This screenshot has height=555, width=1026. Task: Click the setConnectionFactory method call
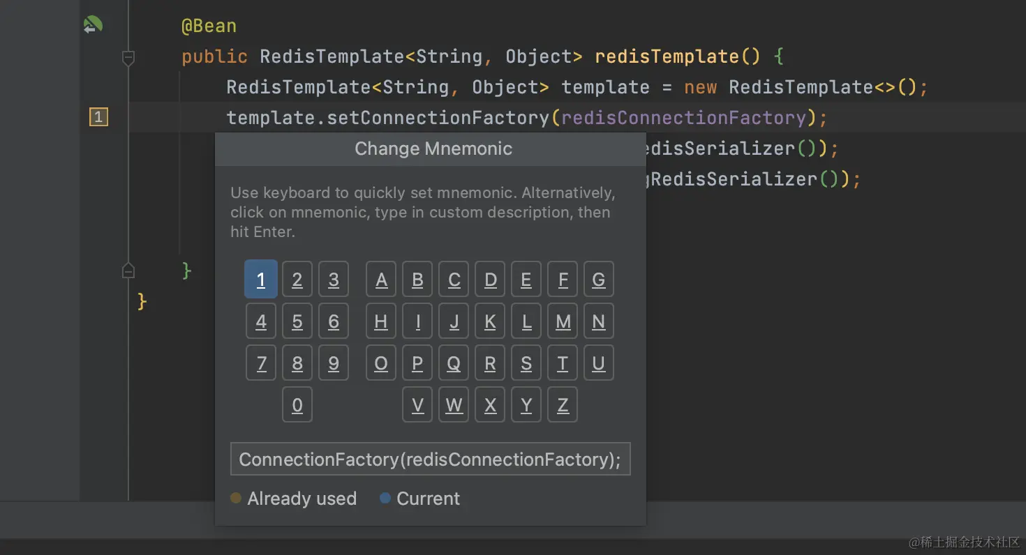click(x=438, y=117)
